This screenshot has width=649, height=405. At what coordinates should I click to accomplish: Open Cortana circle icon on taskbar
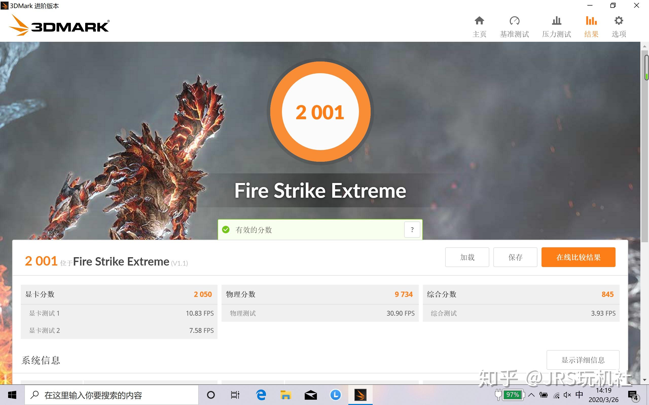(211, 395)
